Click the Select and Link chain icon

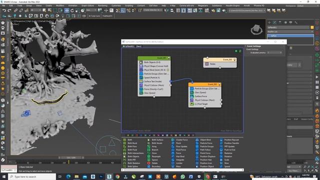pyautogui.click(x=15, y=10)
